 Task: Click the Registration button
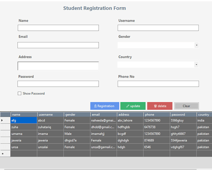[x=105, y=106]
